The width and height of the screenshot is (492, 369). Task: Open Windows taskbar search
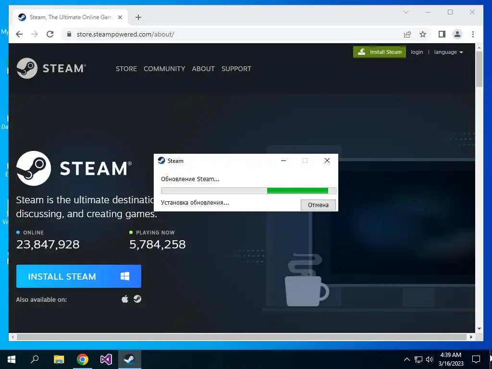[35, 359]
